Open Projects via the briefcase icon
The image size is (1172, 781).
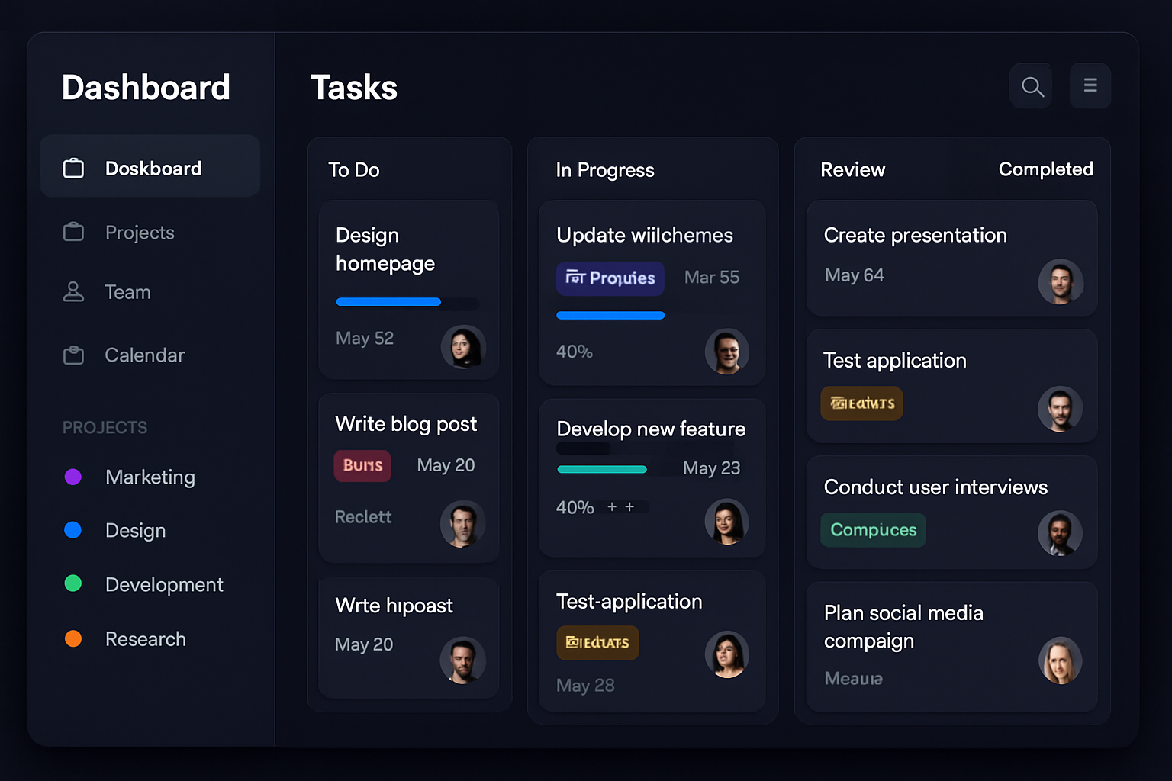pyautogui.click(x=73, y=232)
